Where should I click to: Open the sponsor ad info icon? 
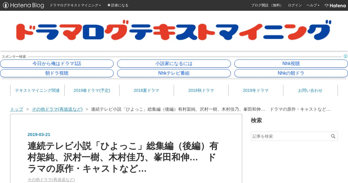pyautogui.click(x=345, y=56)
